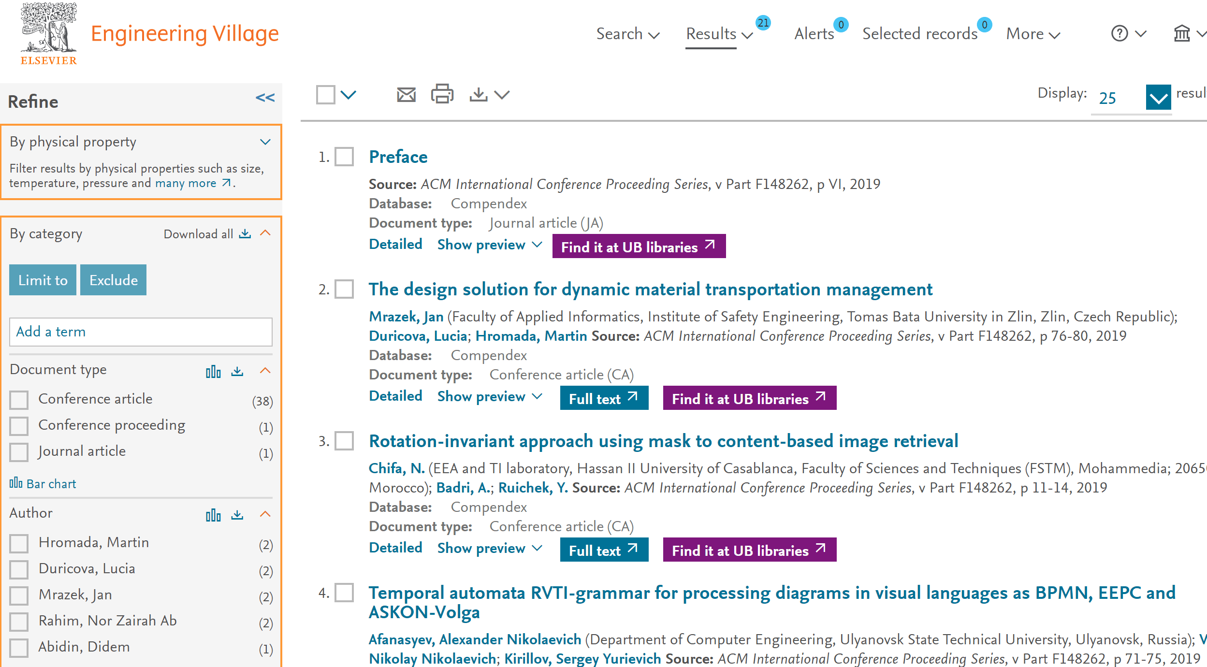Check the Conference article filter
The image size is (1207, 667).
(x=19, y=400)
